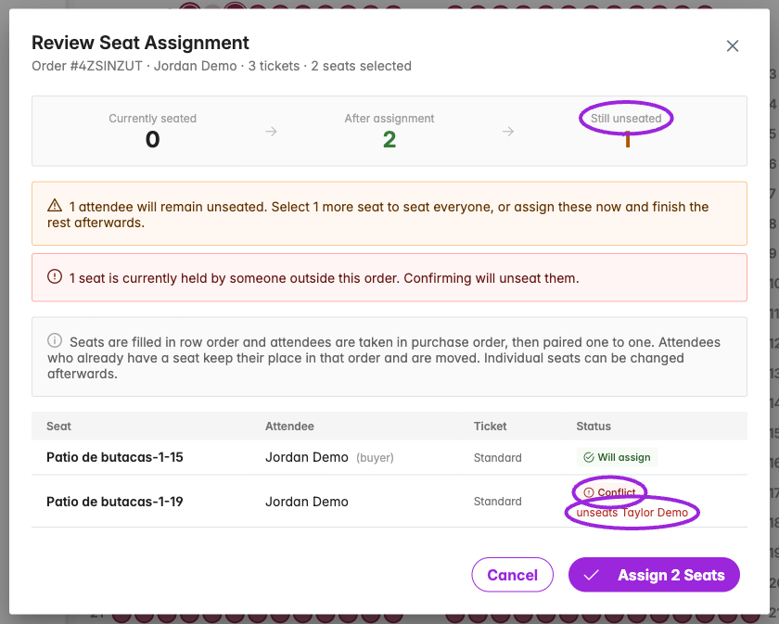The image size is (779, 624).
Task: Click arrow between Currently seated and After assignment
Action: click(x=271, y=132)
